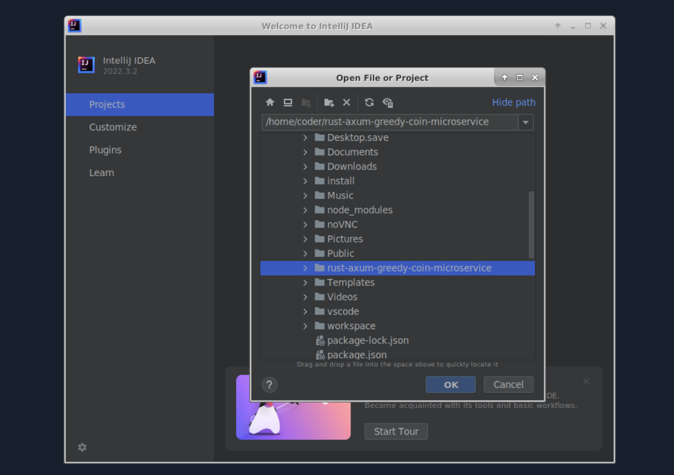The image size is (674, 475).
Task: Select the Templates folder name
Action: (x=351, y=282)
